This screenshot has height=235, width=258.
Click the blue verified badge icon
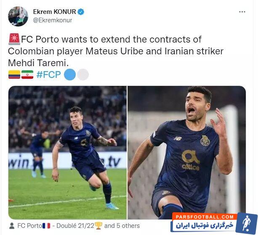pos(81,12)
